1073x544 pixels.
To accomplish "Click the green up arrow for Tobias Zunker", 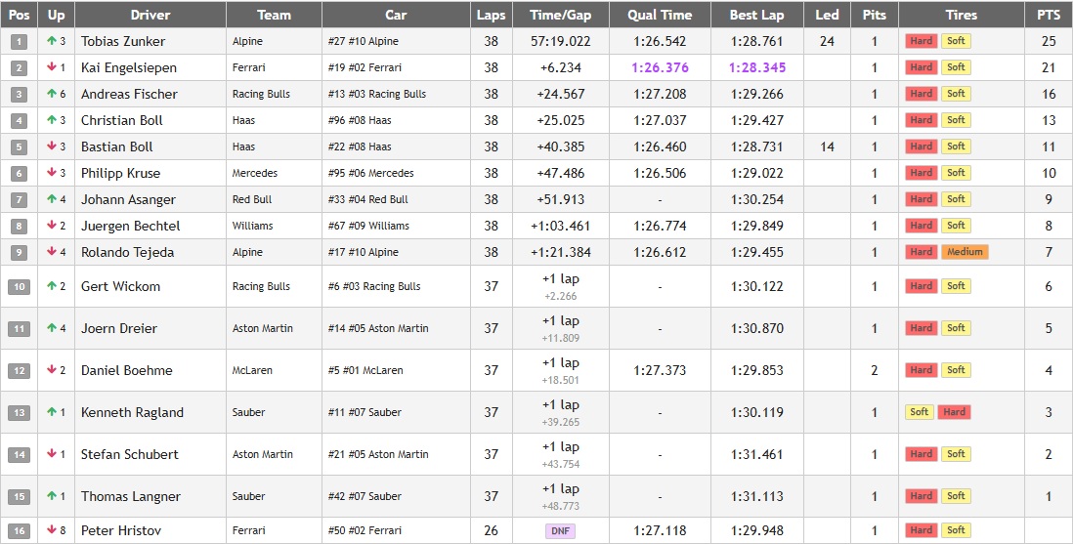I will click(51, 41).
